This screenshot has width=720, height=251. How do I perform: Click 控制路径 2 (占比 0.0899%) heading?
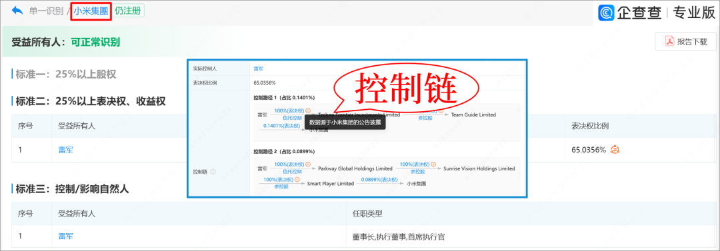pos(284,151)
